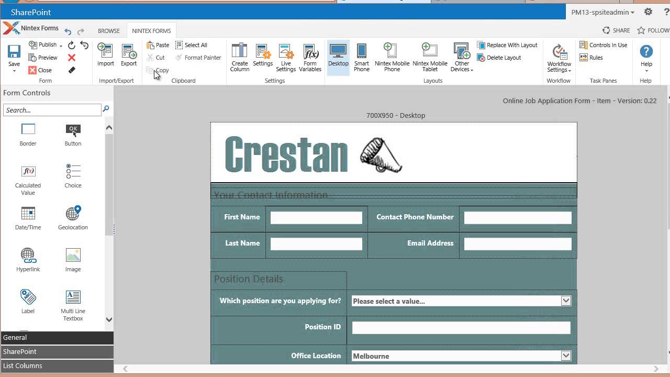670x377 pixels.
Task: Open Form Variables
Action: 310,58
